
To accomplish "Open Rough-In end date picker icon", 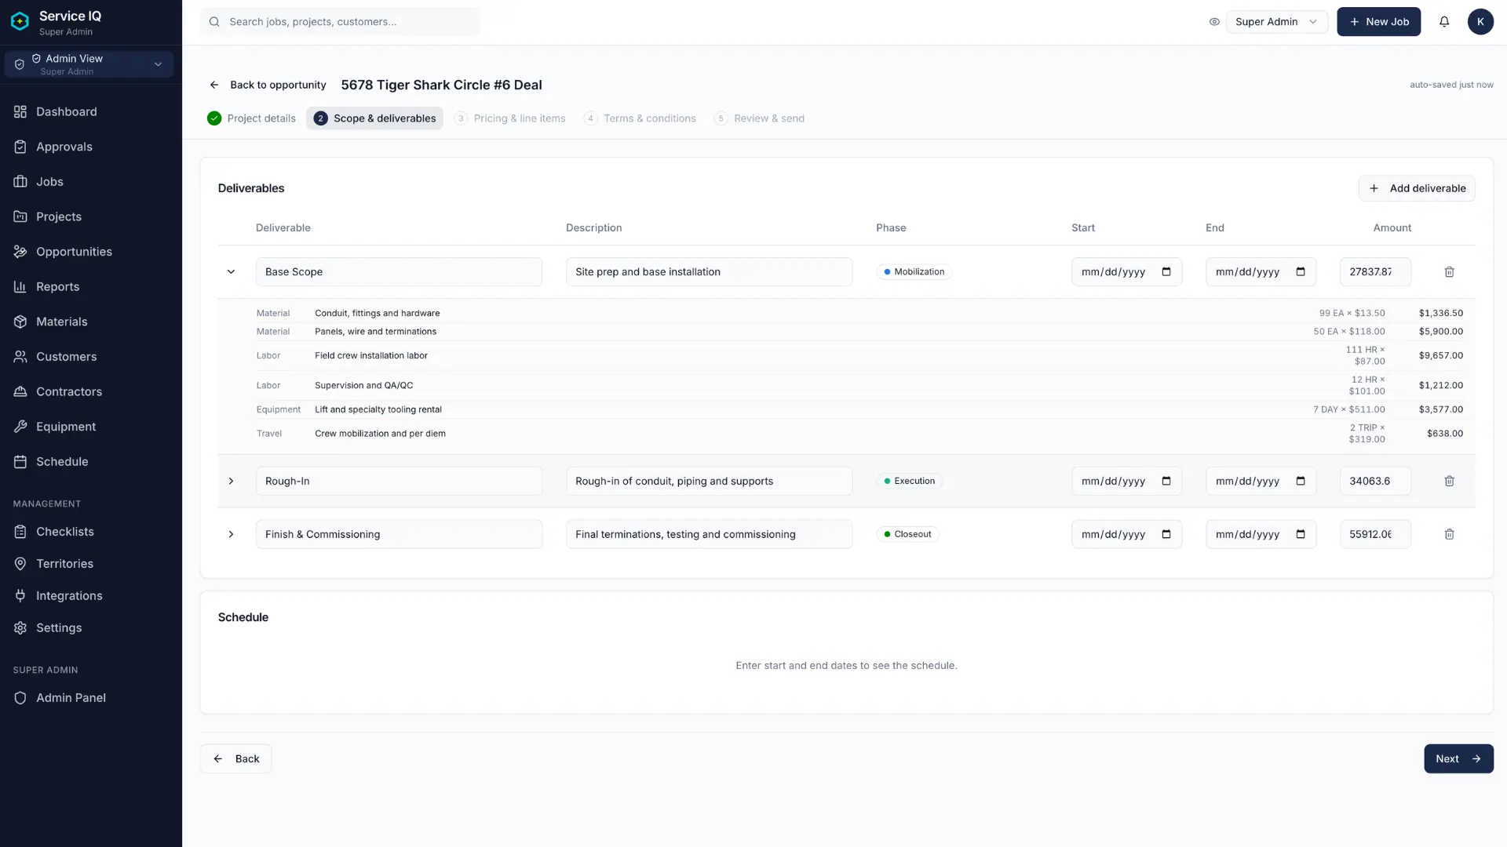I will click(1301, 481).
